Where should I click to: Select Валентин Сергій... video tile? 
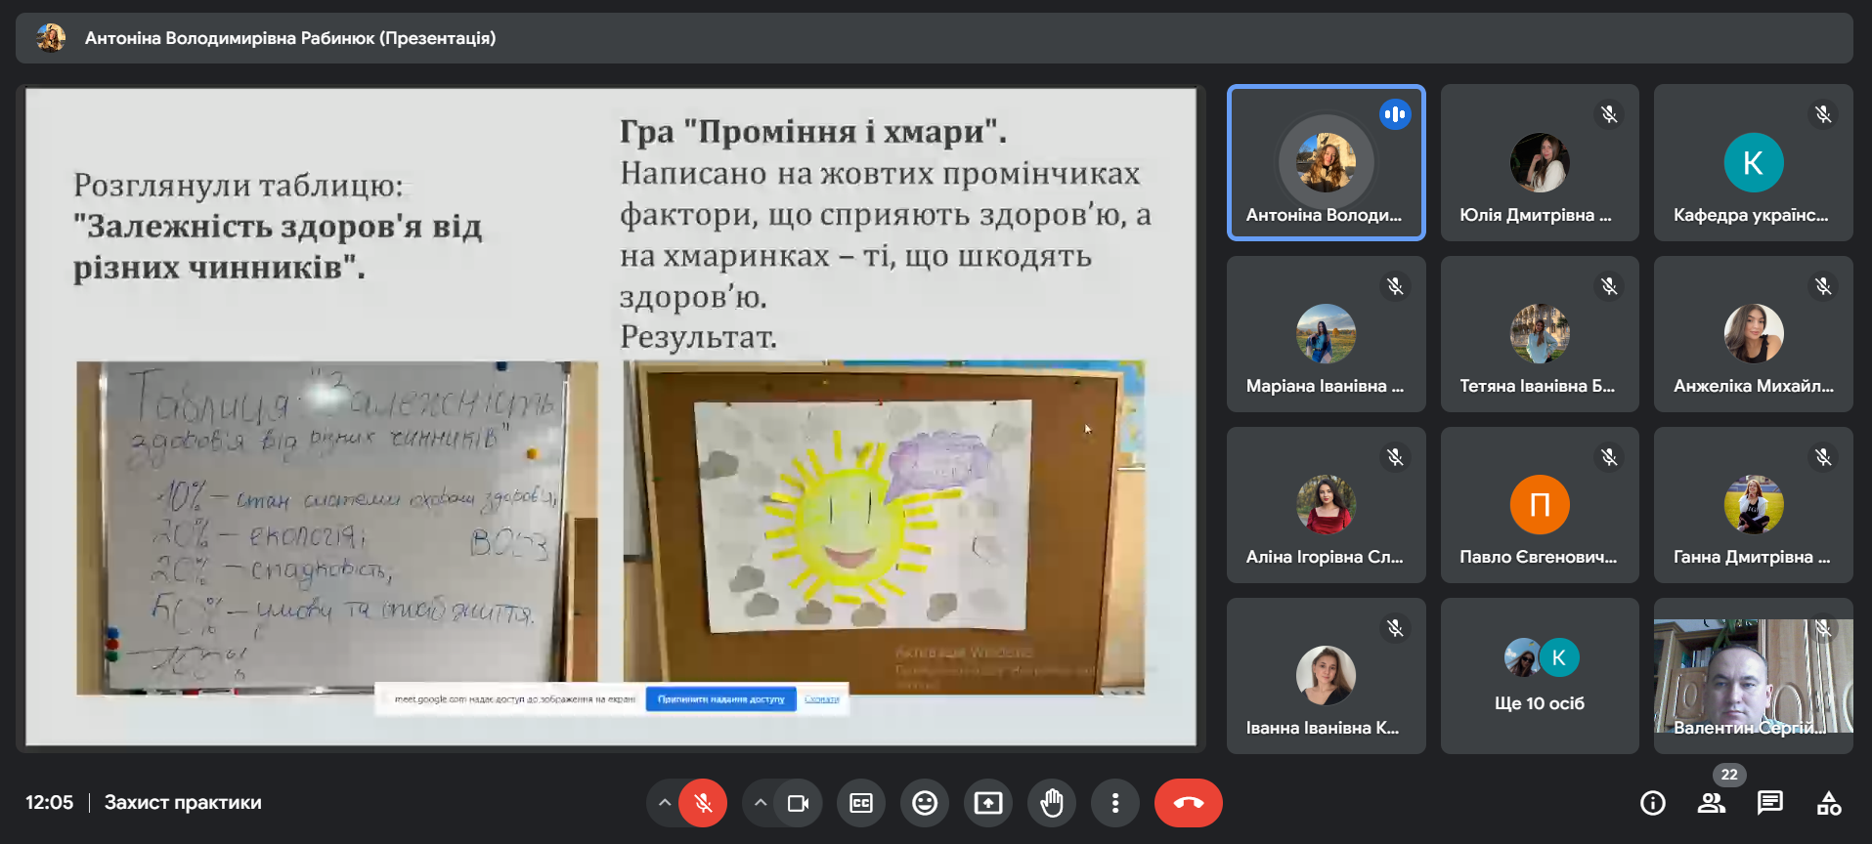1754,676
